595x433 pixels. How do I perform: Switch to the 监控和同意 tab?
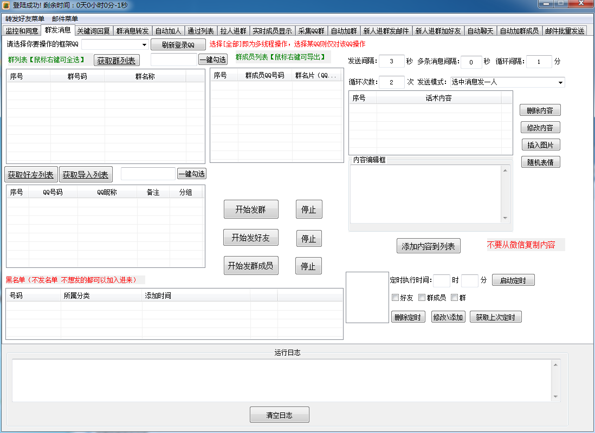click(22, 31)
